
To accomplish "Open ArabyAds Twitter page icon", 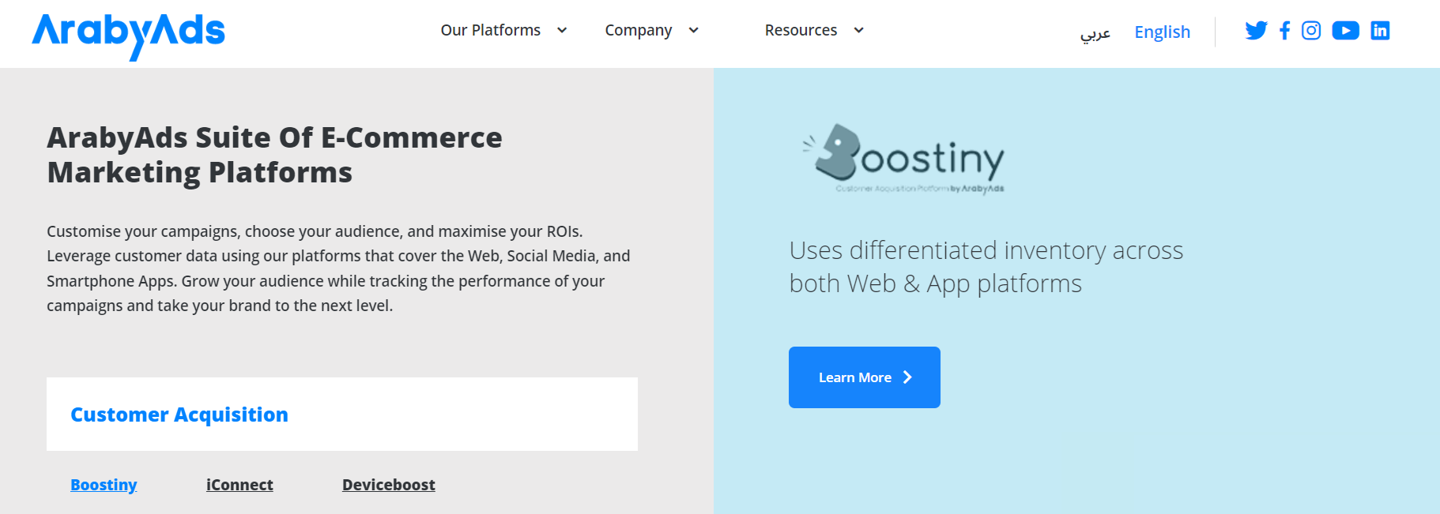I will pos(1256,31).
